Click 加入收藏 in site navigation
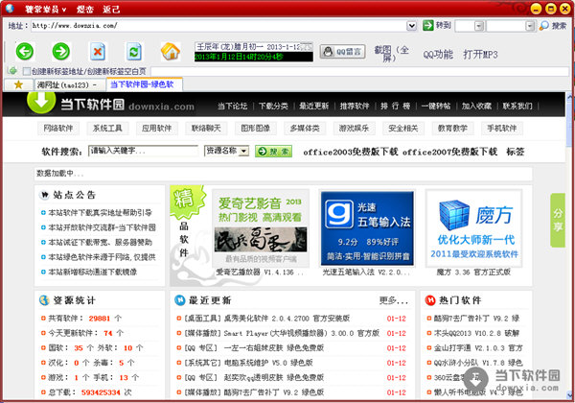This screenshot has height=403, width=575. coord(476,107)
